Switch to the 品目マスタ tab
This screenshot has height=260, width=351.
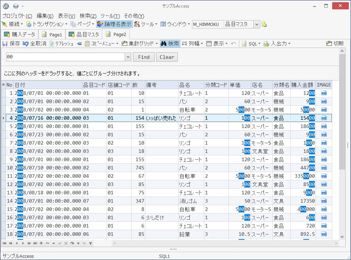click(84, 34)
